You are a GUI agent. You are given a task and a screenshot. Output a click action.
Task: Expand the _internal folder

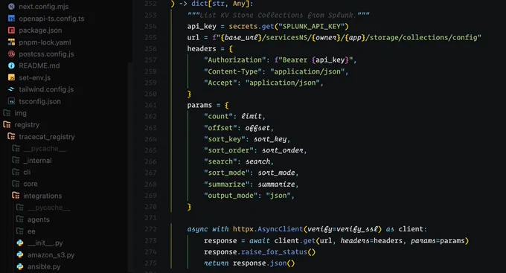(x=37, y=161)
